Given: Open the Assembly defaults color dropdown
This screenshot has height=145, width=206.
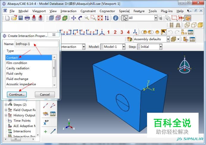Looking at the screenshot, I should tap(168, 39).
